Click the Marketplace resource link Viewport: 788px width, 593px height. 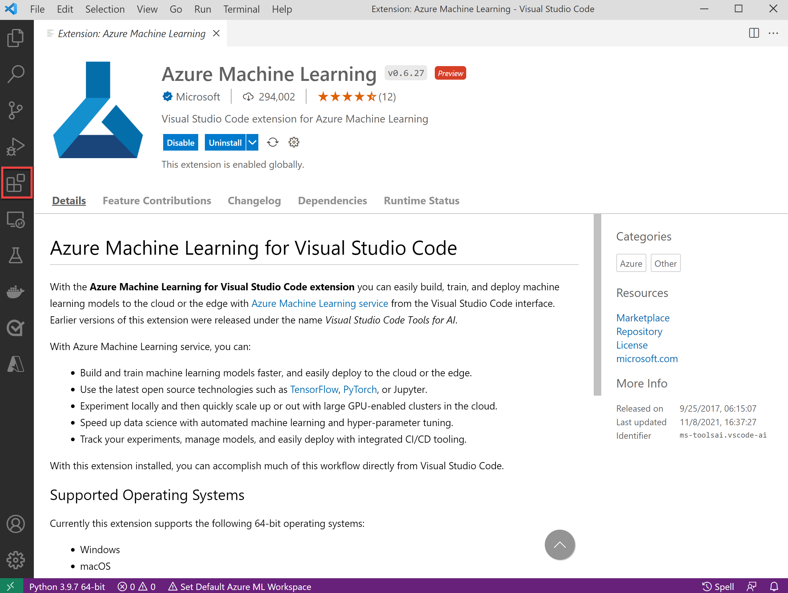tap(641, 317)
